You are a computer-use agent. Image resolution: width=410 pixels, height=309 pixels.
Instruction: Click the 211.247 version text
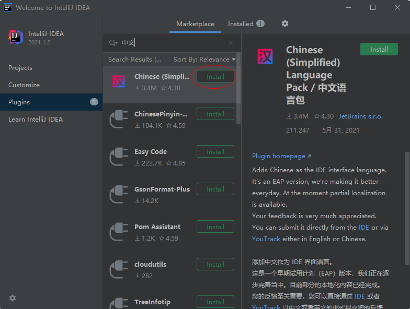tap(298, 130)
